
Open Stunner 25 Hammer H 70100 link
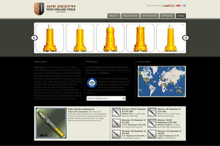(169, 132)
